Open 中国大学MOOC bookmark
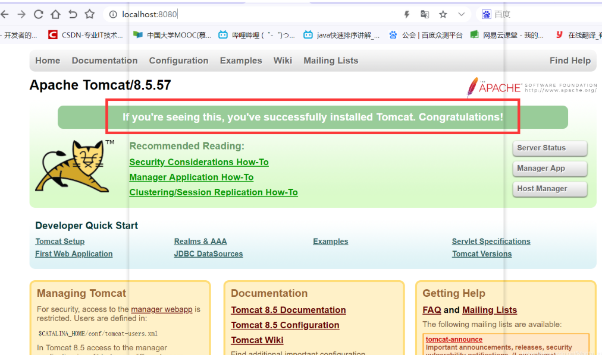This screenshot has height=355, width=602. (x=172, y=35)
